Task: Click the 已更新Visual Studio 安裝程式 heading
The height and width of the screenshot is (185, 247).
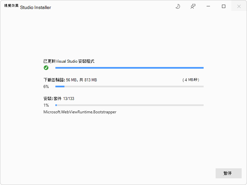Action: click(69, 61)
